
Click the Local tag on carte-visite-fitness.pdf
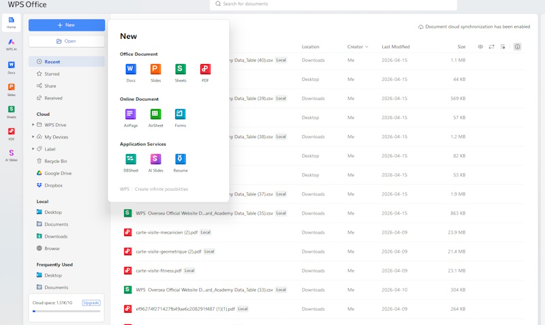[189, 270]
